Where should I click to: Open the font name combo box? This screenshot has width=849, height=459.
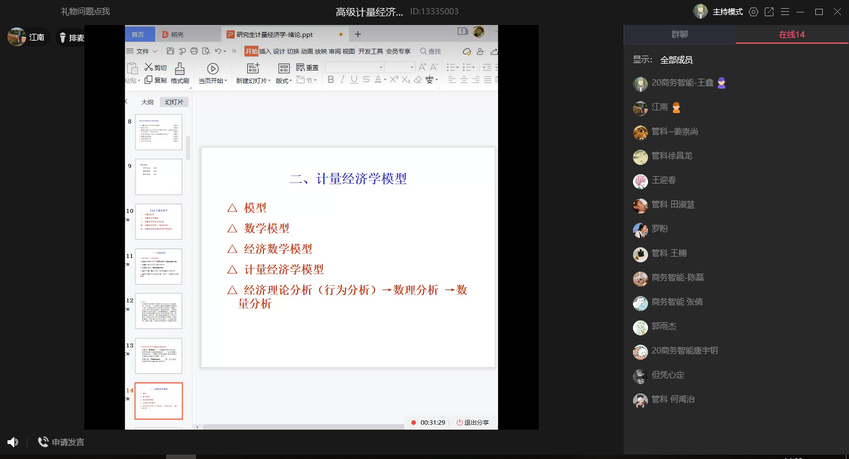(354, 67)
